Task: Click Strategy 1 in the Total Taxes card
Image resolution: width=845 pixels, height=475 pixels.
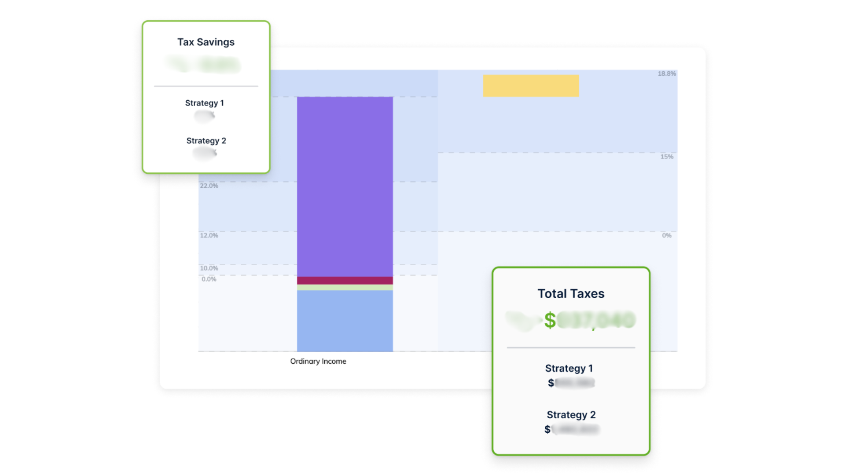Action: pos(569,368)
